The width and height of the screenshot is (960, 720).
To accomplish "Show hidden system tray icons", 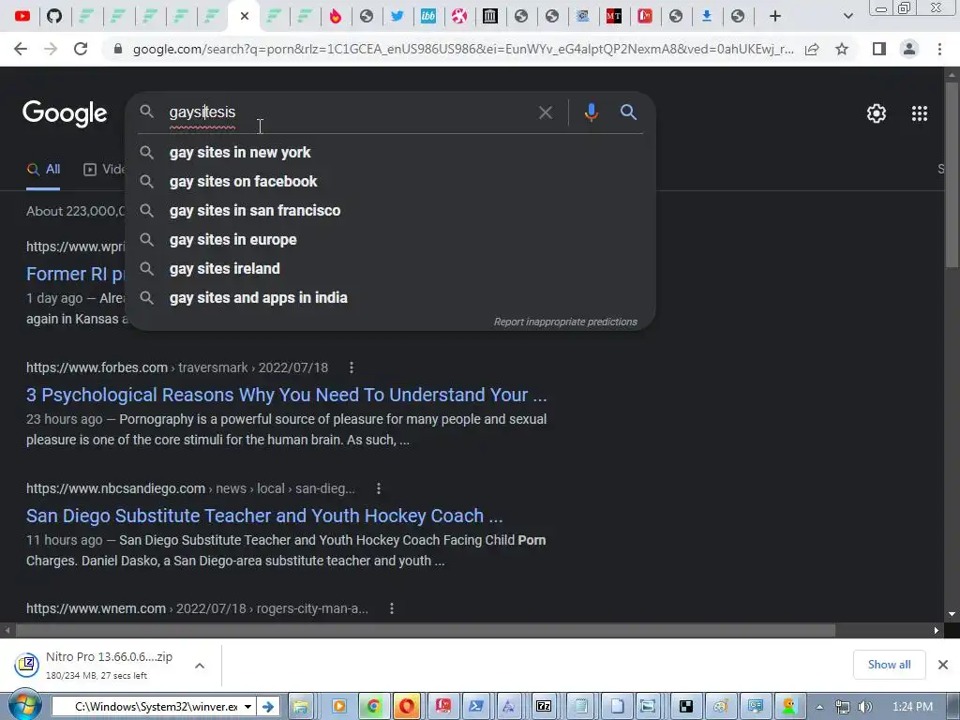I will click(819, 707).
